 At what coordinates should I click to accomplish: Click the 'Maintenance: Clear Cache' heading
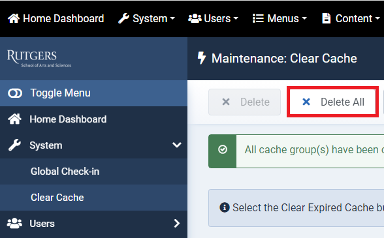pos(284,58)
